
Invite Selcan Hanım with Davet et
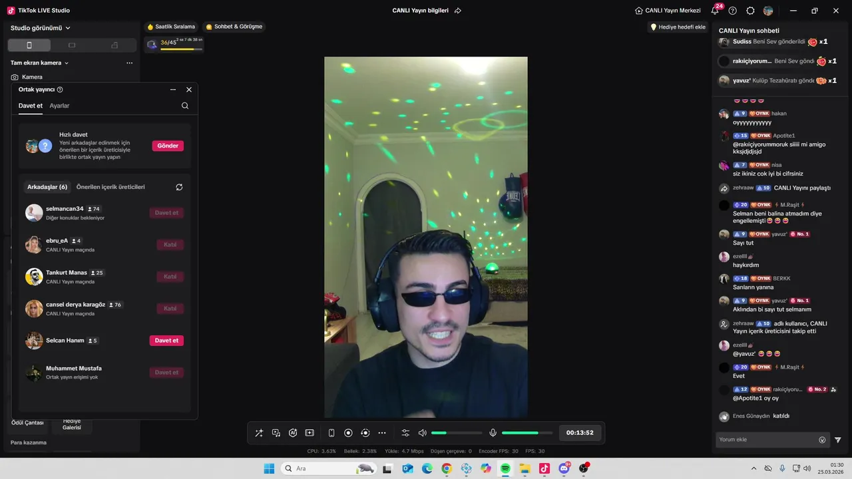point(166,341)
